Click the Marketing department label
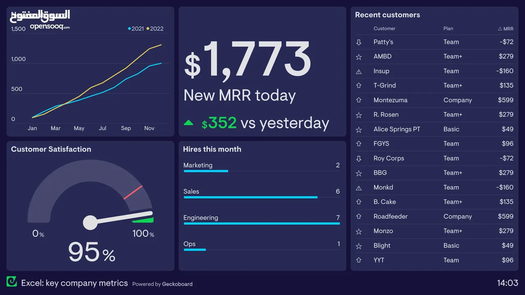Image resolution: width=525 pixels, height=295 pixels. click(198, 166)
